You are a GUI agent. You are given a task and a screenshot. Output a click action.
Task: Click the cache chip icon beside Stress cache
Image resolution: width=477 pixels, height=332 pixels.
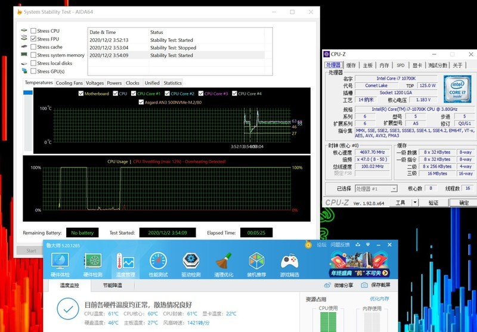tap(24, 46)
